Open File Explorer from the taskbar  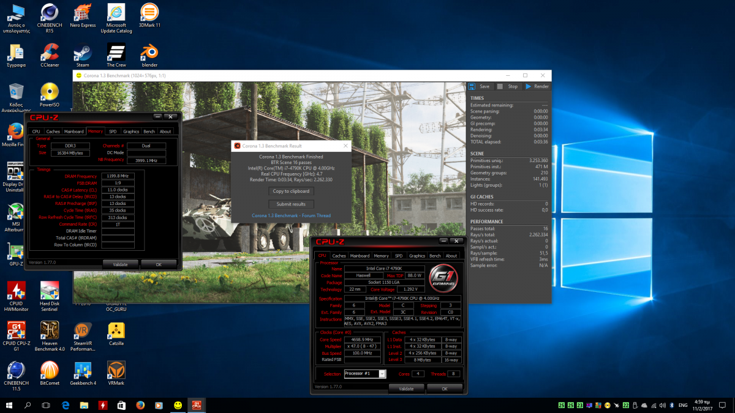pyautogui.click(x=85, y=405)
